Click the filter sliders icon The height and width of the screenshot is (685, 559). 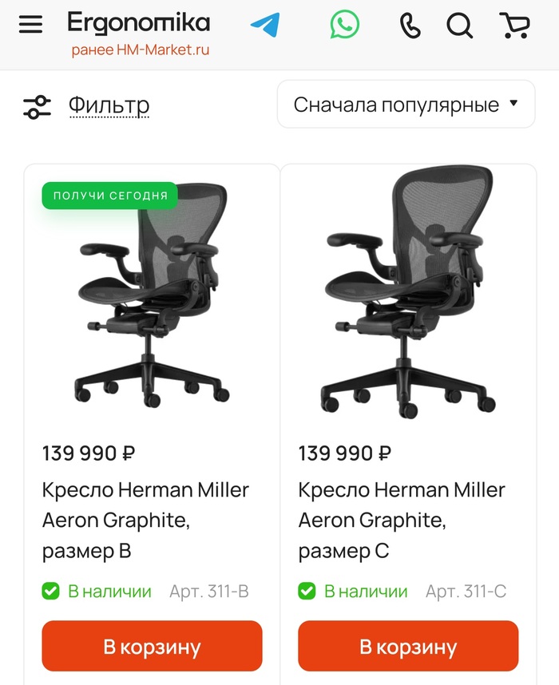pos(37,106)
